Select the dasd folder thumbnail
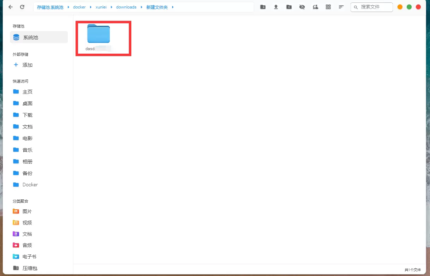This screenshot has height=276, width=430. pyautogui.click(x=98, y=34)
